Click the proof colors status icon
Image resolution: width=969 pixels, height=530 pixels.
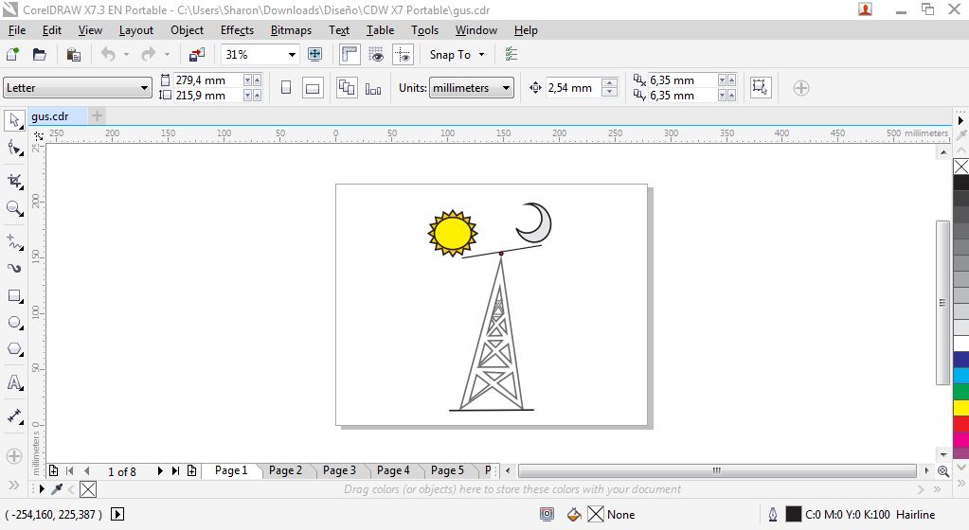(547, 514)
